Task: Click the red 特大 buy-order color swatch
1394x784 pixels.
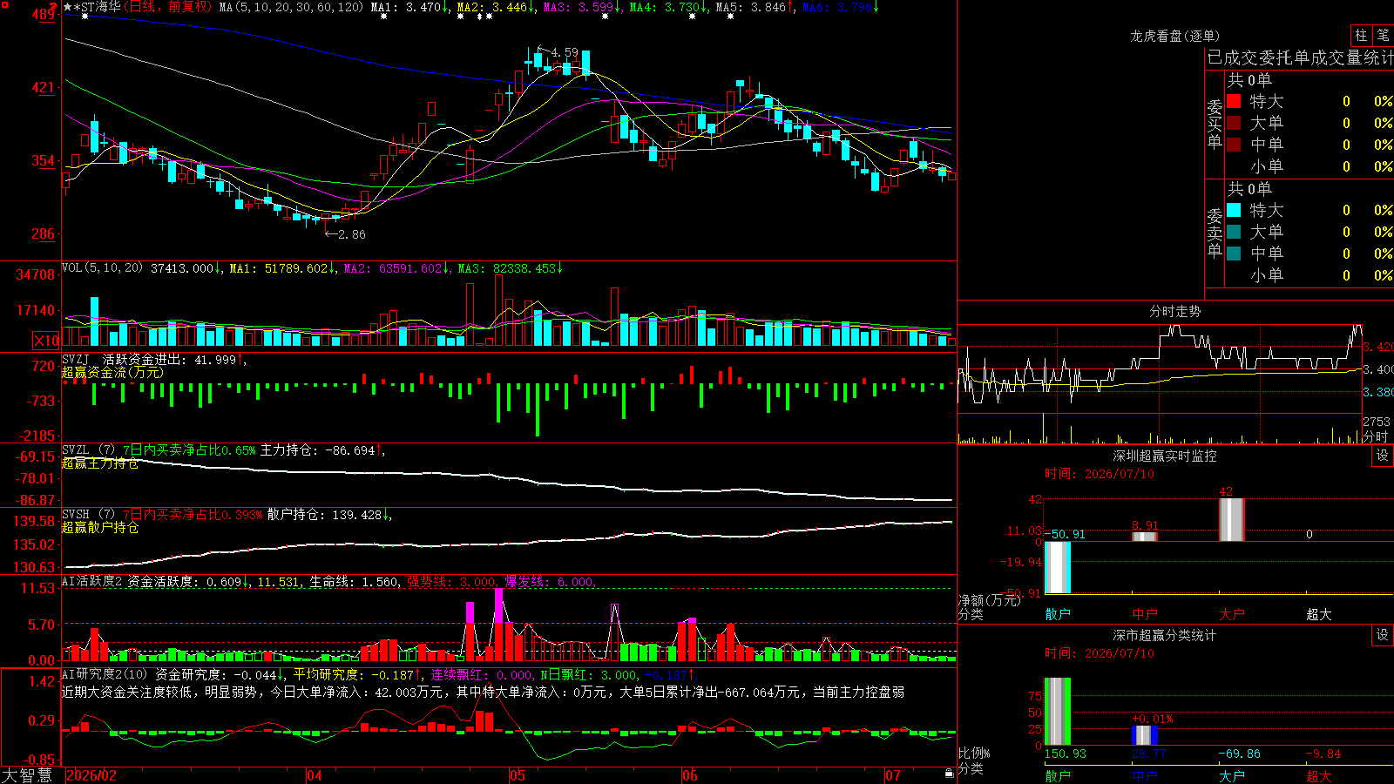Action: [x=1234, y=101]
